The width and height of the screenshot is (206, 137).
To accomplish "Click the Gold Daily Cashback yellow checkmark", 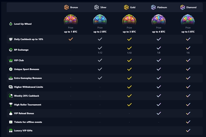I will click(129, 39).
